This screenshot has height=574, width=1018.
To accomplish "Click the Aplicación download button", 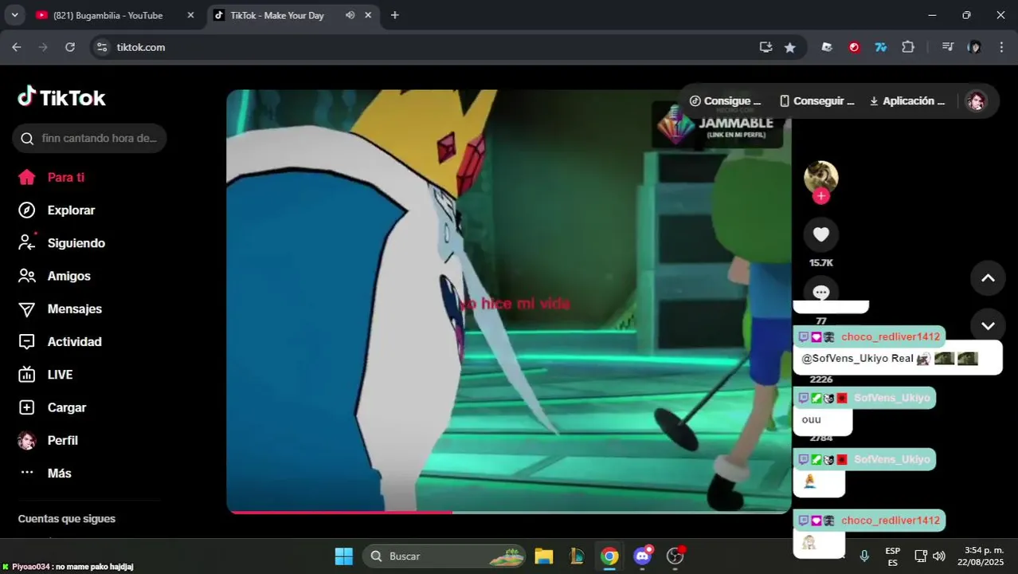I will pos(906,101).
